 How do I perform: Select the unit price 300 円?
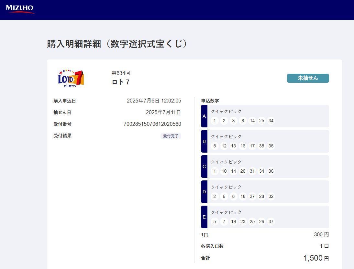coord(321,234)
